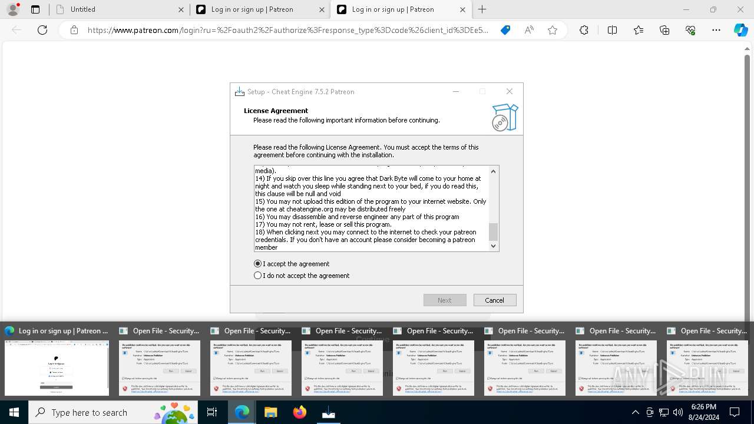
Task: Click the Next button in Setup dialog
Action: (x=445, y=300)
